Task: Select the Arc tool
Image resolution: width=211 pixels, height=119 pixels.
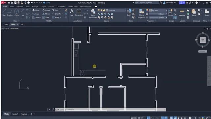Action: (x=23, y=13)
